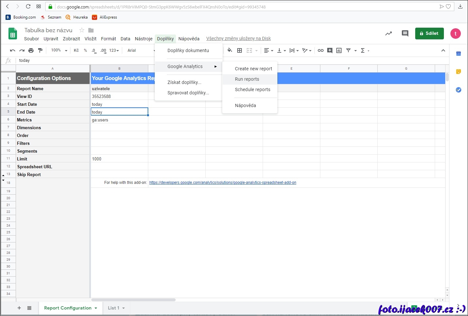
Task: Insert a link using toolbar icon
Action: (321, 50)
